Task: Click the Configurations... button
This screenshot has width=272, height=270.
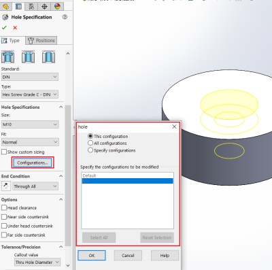Action: (33, 163)
